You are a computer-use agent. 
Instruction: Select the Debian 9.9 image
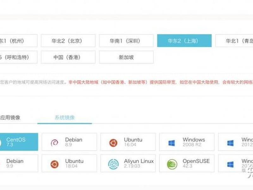pyautogui.click(x=19, y=163)
